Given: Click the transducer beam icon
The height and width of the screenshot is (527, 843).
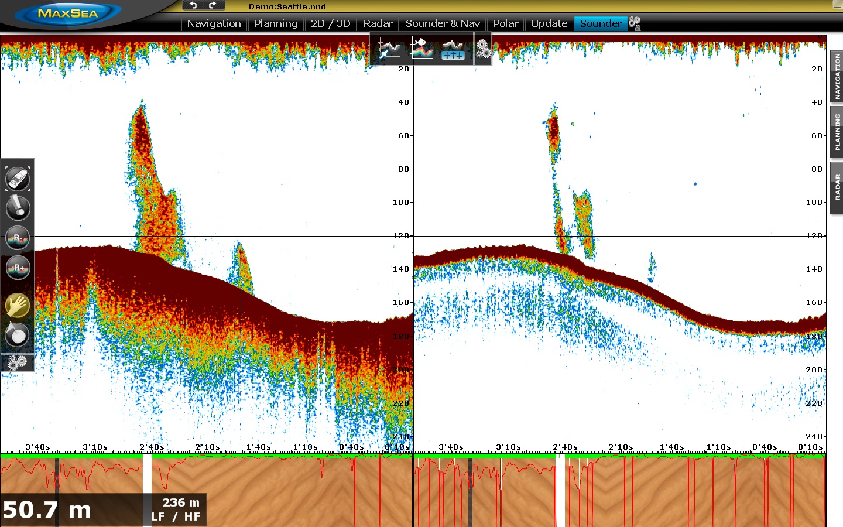Looking at the screenshot, I should point(18,208).
